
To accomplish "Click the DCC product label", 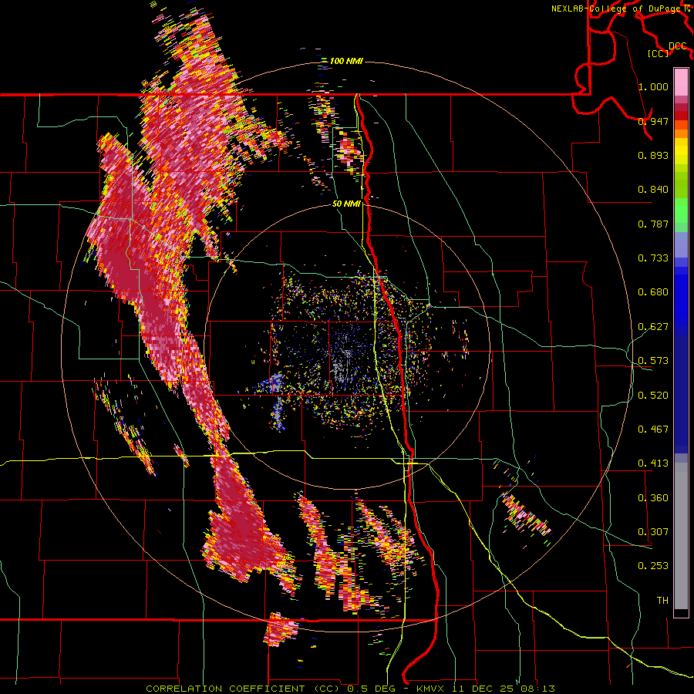I will [x=678, y=46].
